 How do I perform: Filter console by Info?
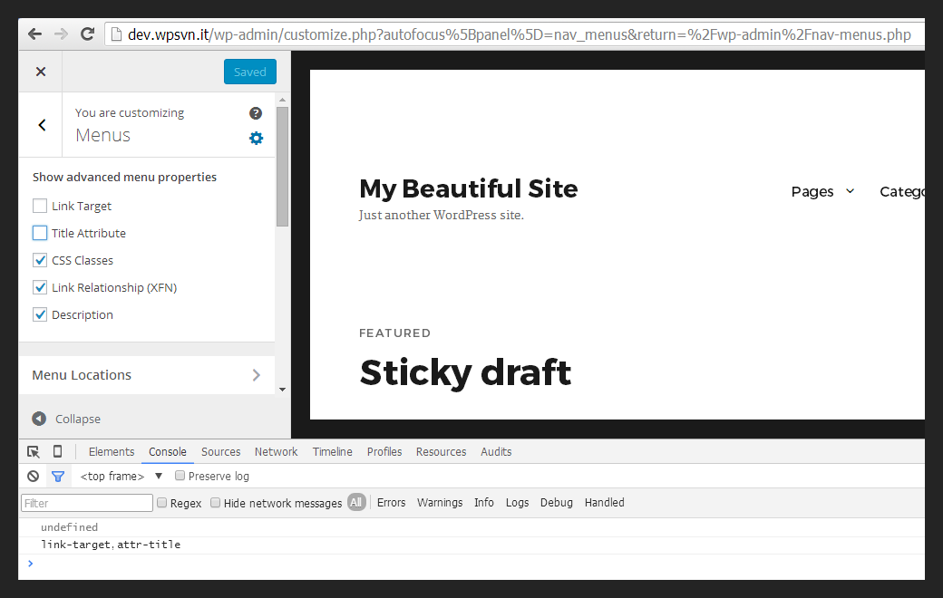tap(484, 503)
